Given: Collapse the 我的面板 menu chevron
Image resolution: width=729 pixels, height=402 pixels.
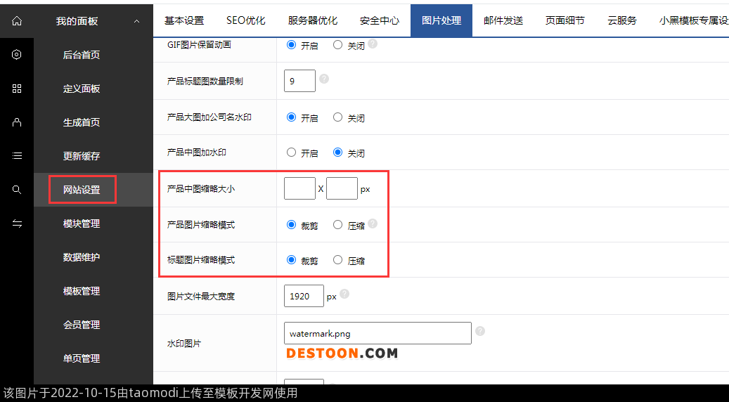Looking at the screenshot, I should click(136, 22).
